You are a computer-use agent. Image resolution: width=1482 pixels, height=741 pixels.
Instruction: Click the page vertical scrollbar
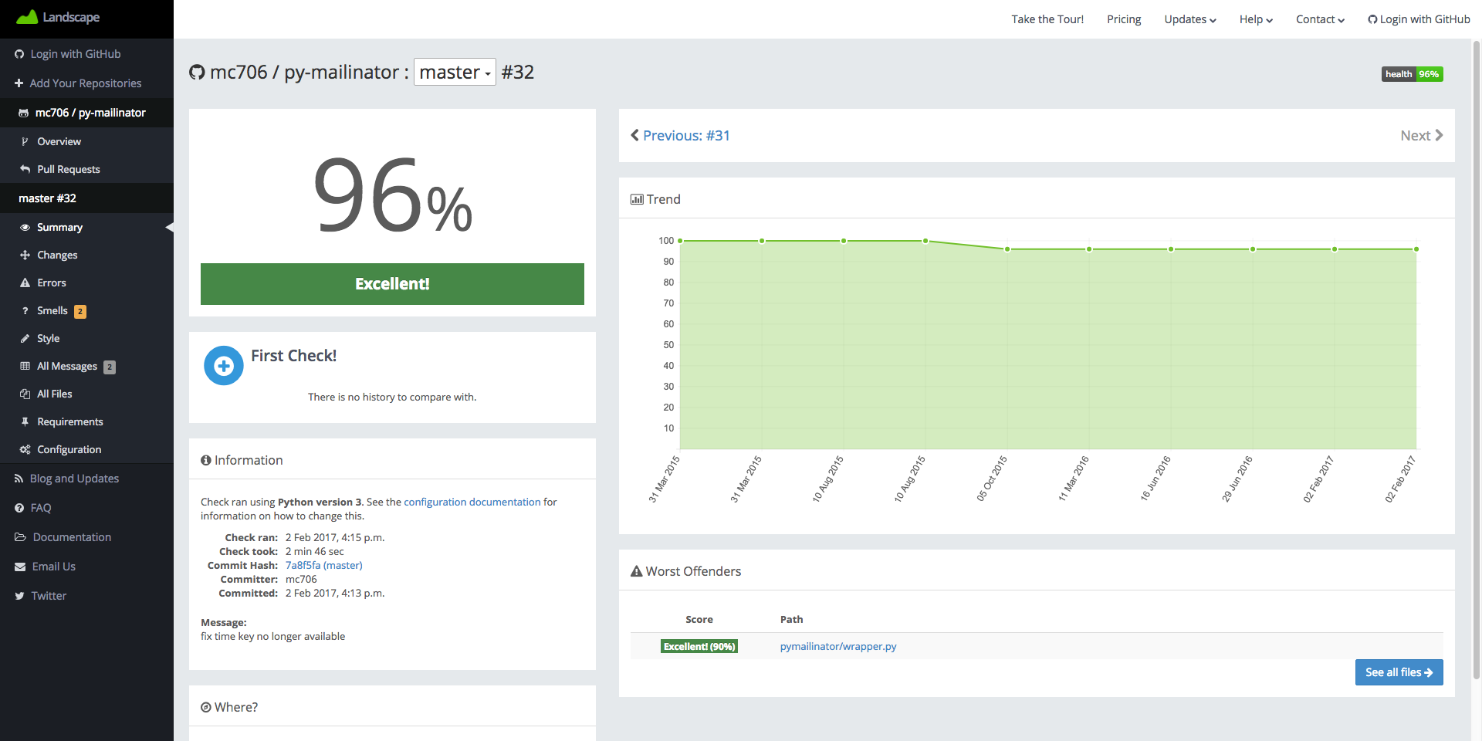(1477, 359)
